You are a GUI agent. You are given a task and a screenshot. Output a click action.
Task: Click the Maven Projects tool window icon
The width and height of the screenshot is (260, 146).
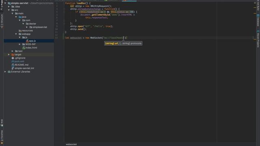(x=258, y=31)
